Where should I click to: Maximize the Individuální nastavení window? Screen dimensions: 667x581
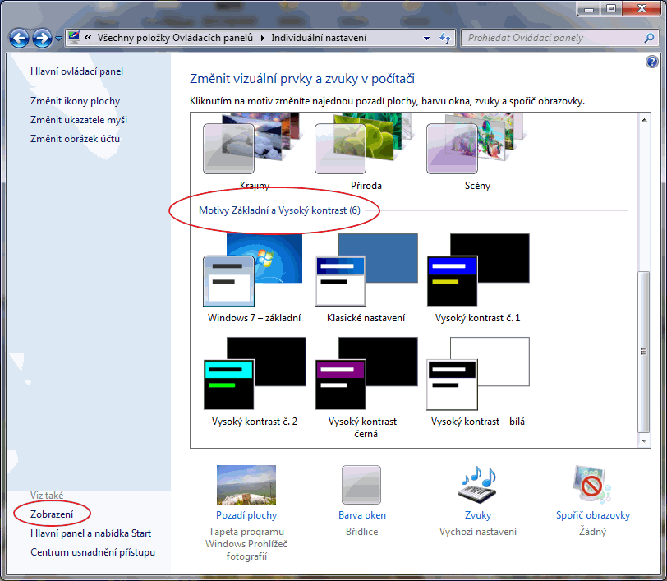pyautogui.click(x=611, y=8)
